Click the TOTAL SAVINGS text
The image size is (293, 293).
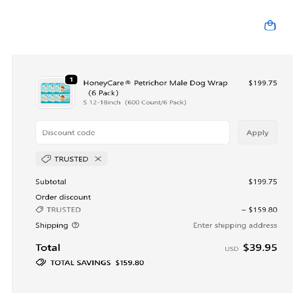81,263
